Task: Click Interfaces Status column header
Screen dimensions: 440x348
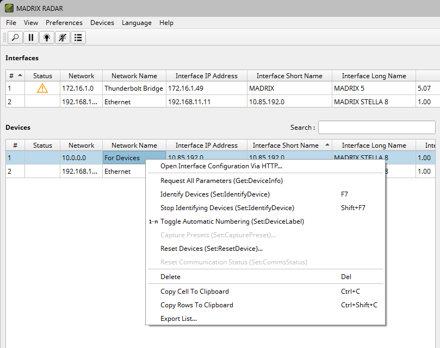Action: (42, 76)
